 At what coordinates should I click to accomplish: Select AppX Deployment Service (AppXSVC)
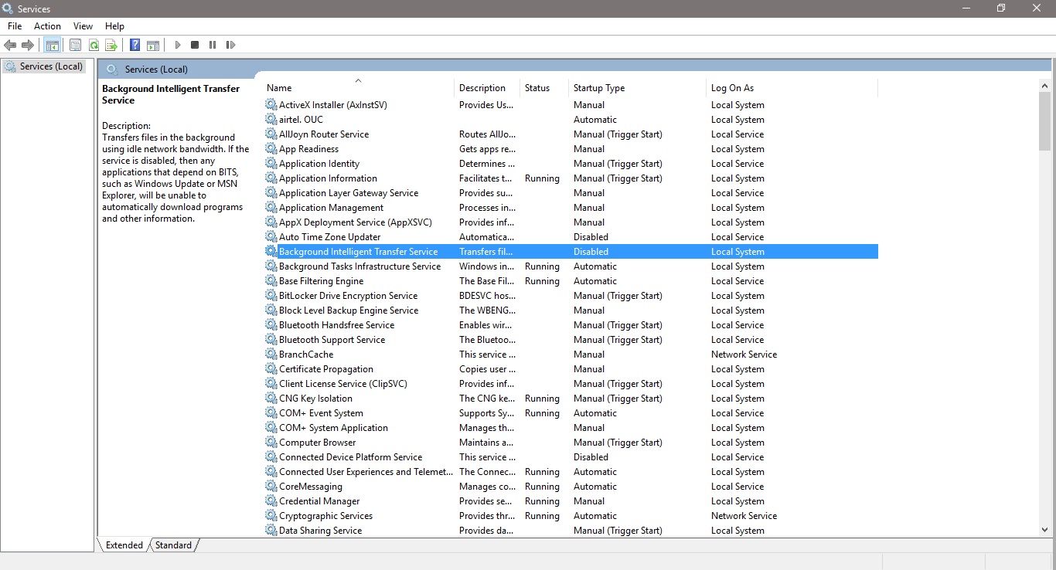pyautogui.click(x=356, y=222)
